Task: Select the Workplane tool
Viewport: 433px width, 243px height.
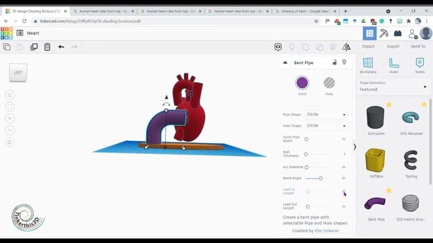Action: click(x=368, y=65)
